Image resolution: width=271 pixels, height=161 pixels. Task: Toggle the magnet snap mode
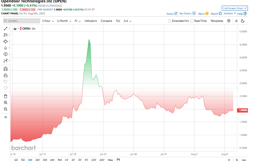click(5, 69)
